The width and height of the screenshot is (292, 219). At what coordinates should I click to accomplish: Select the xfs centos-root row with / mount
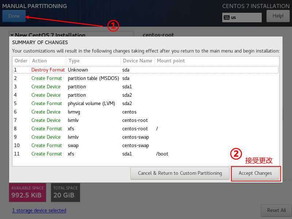pyautogui.click(x=146, y=129)
